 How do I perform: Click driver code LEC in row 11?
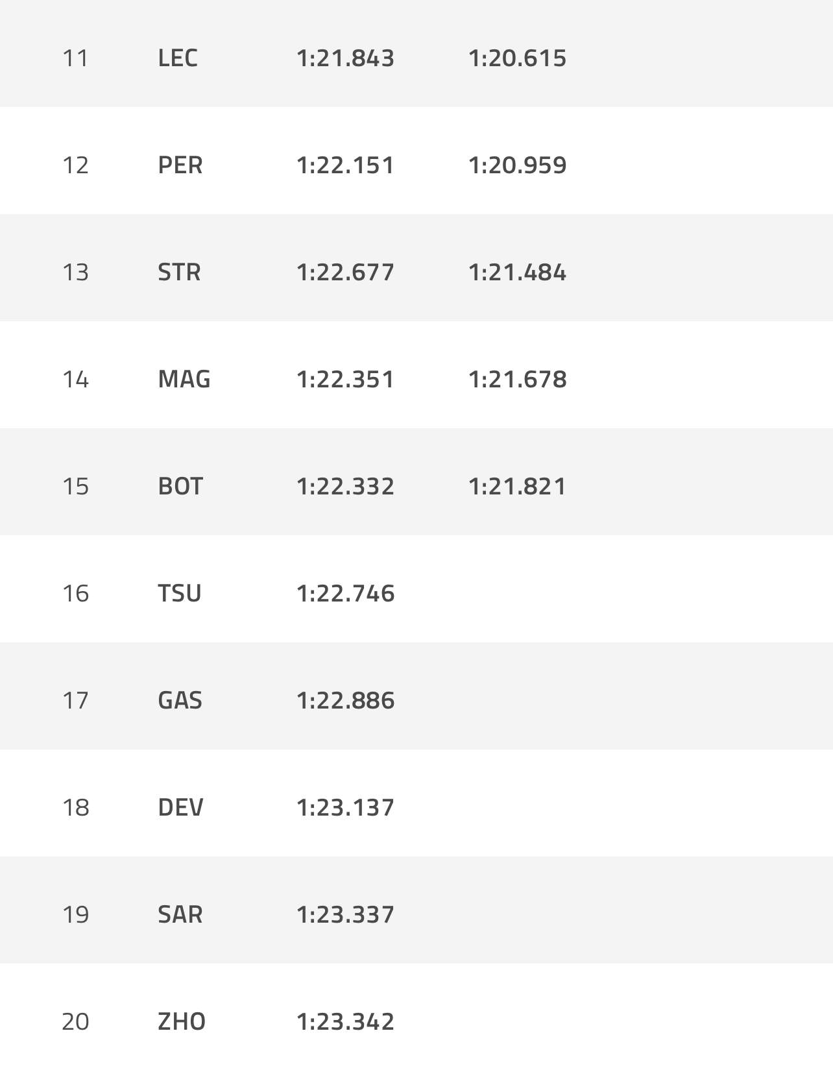point(177,58)
